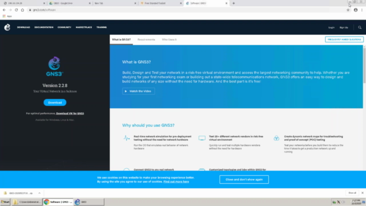Screen dimensions: 366x206
Task: Switch to GNS3 application in taskbar
Action: [89, 202]
